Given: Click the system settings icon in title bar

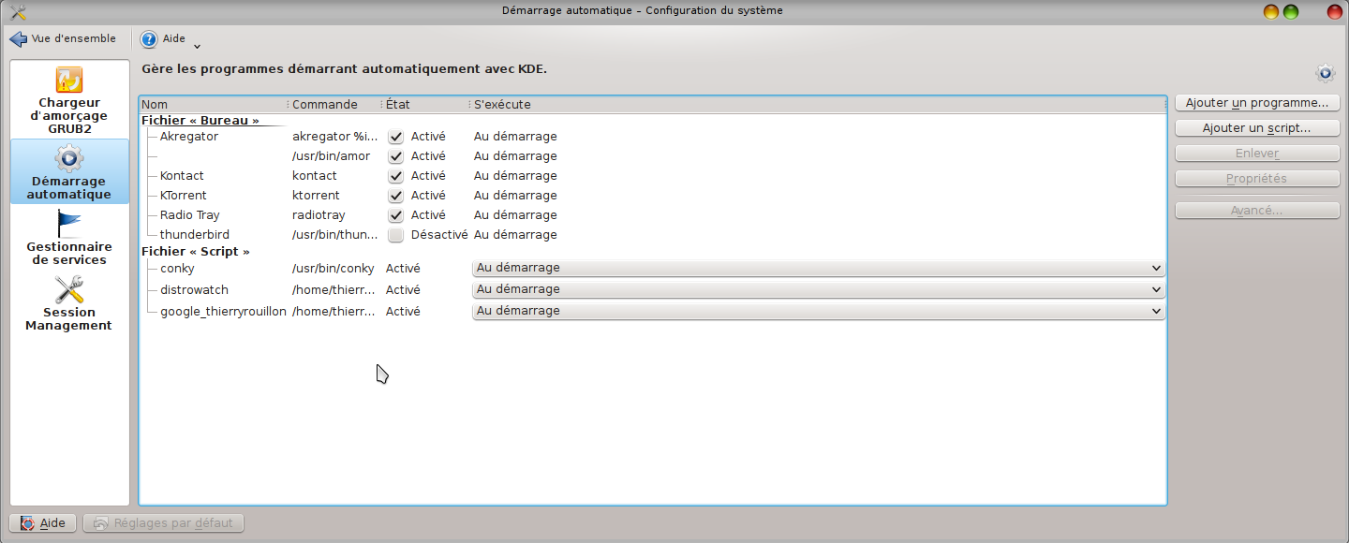Looking at the screenshot, I should (x=17, y=11).
